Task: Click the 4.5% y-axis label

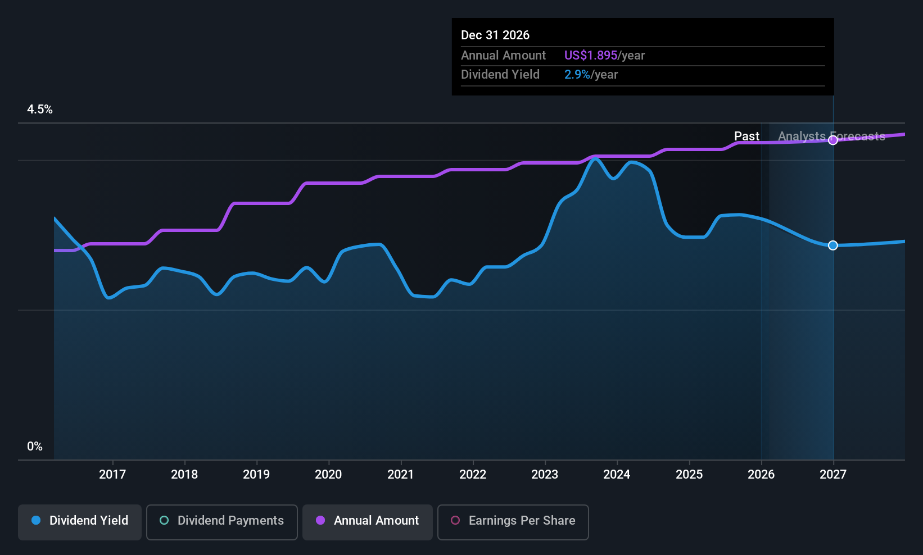Action: (x=40, y=110)
